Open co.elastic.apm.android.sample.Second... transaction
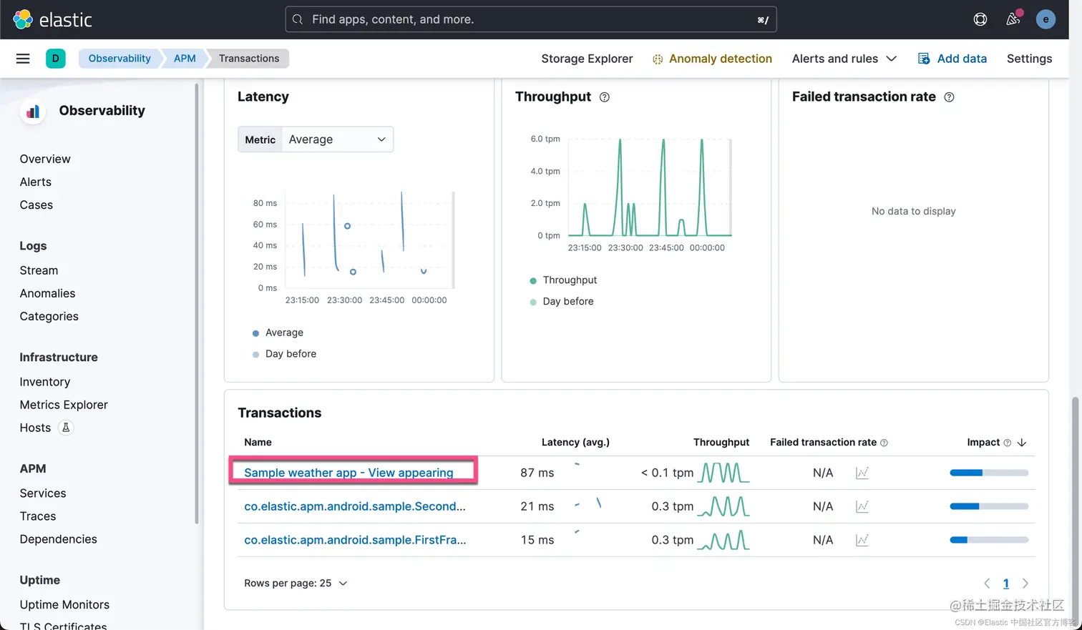Viewport: 1082px width, 630px height. [355, 506]
